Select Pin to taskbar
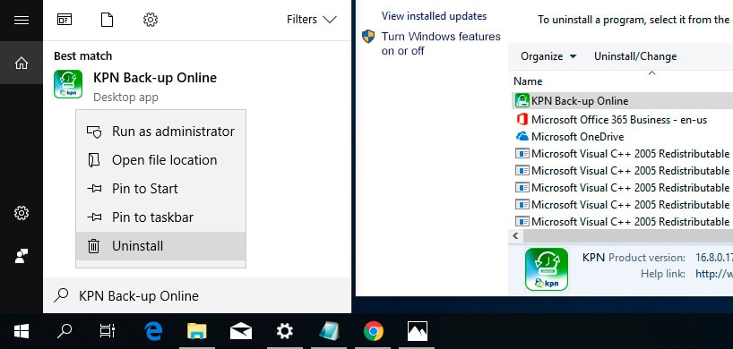 click(160, 217)
